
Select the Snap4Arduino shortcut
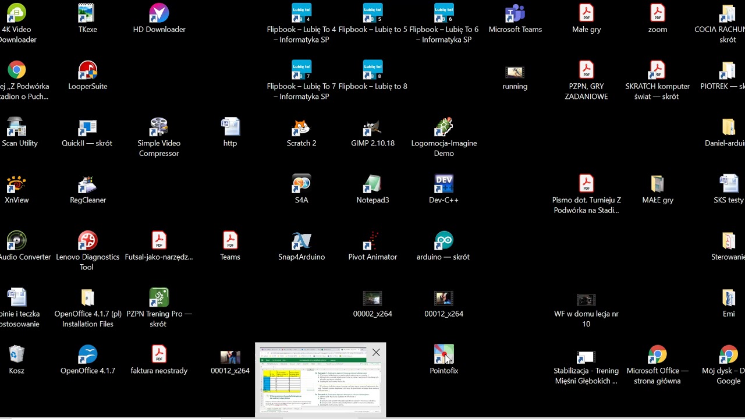[301, 246]
